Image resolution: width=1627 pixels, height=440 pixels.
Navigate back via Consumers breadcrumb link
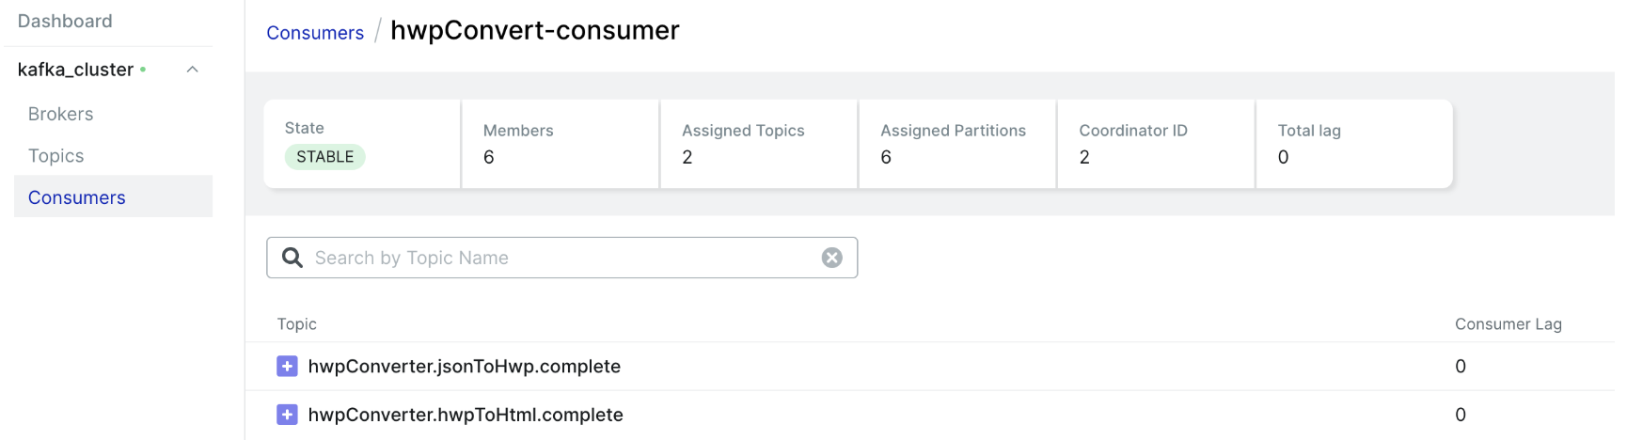point(315,33)
